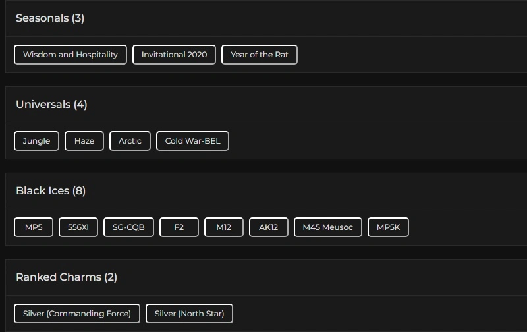Click the MP5 black ice tag
The height and width of the screenshot is (332, 527).
(x=34, y=227)
